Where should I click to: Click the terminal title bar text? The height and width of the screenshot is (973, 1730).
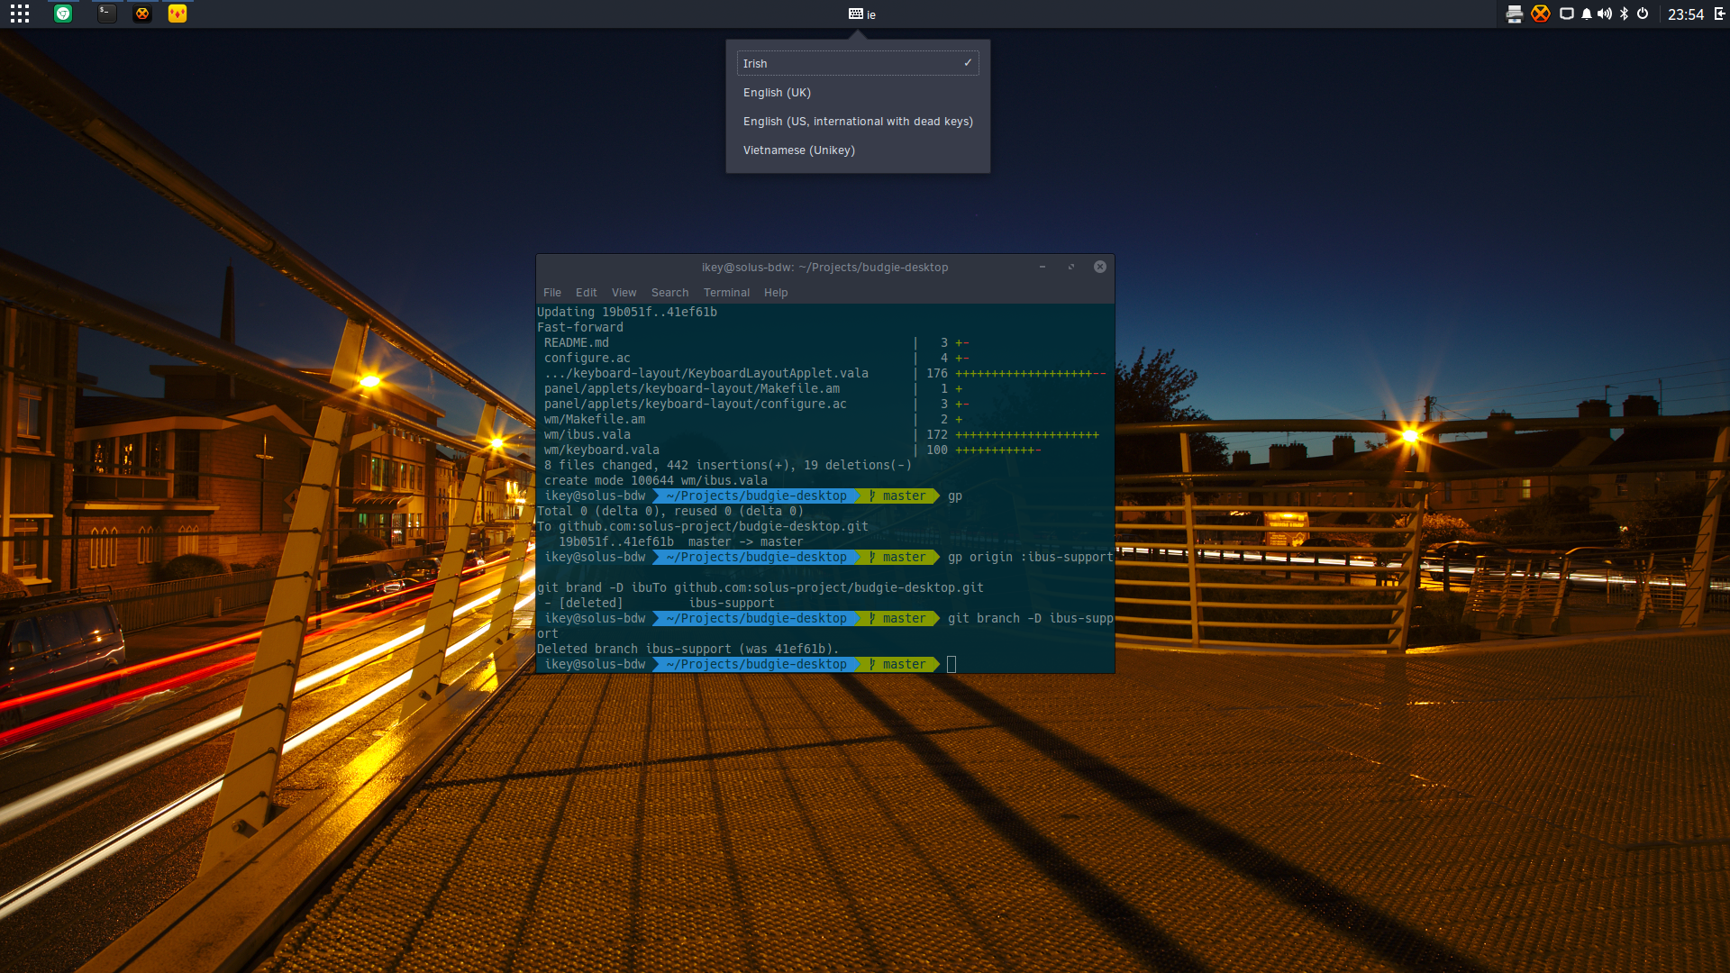tap(824, 268)
